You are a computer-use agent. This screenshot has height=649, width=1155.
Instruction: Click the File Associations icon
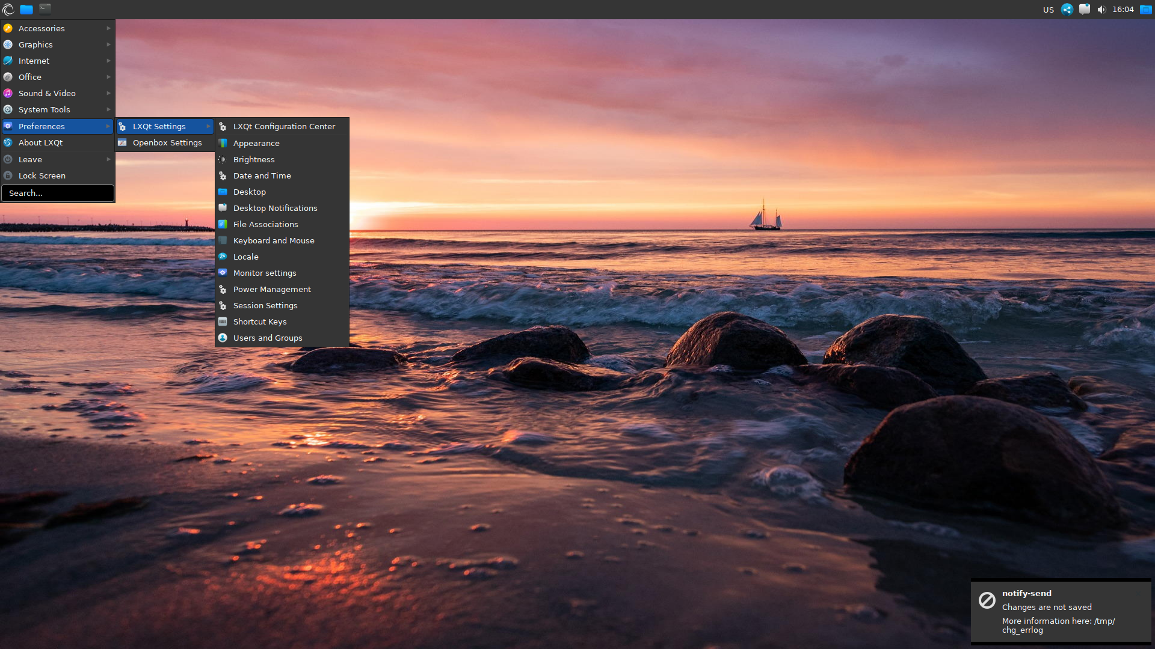(223, 224)
